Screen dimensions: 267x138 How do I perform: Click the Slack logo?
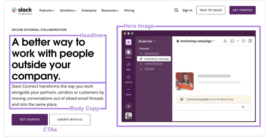(22, 11)
